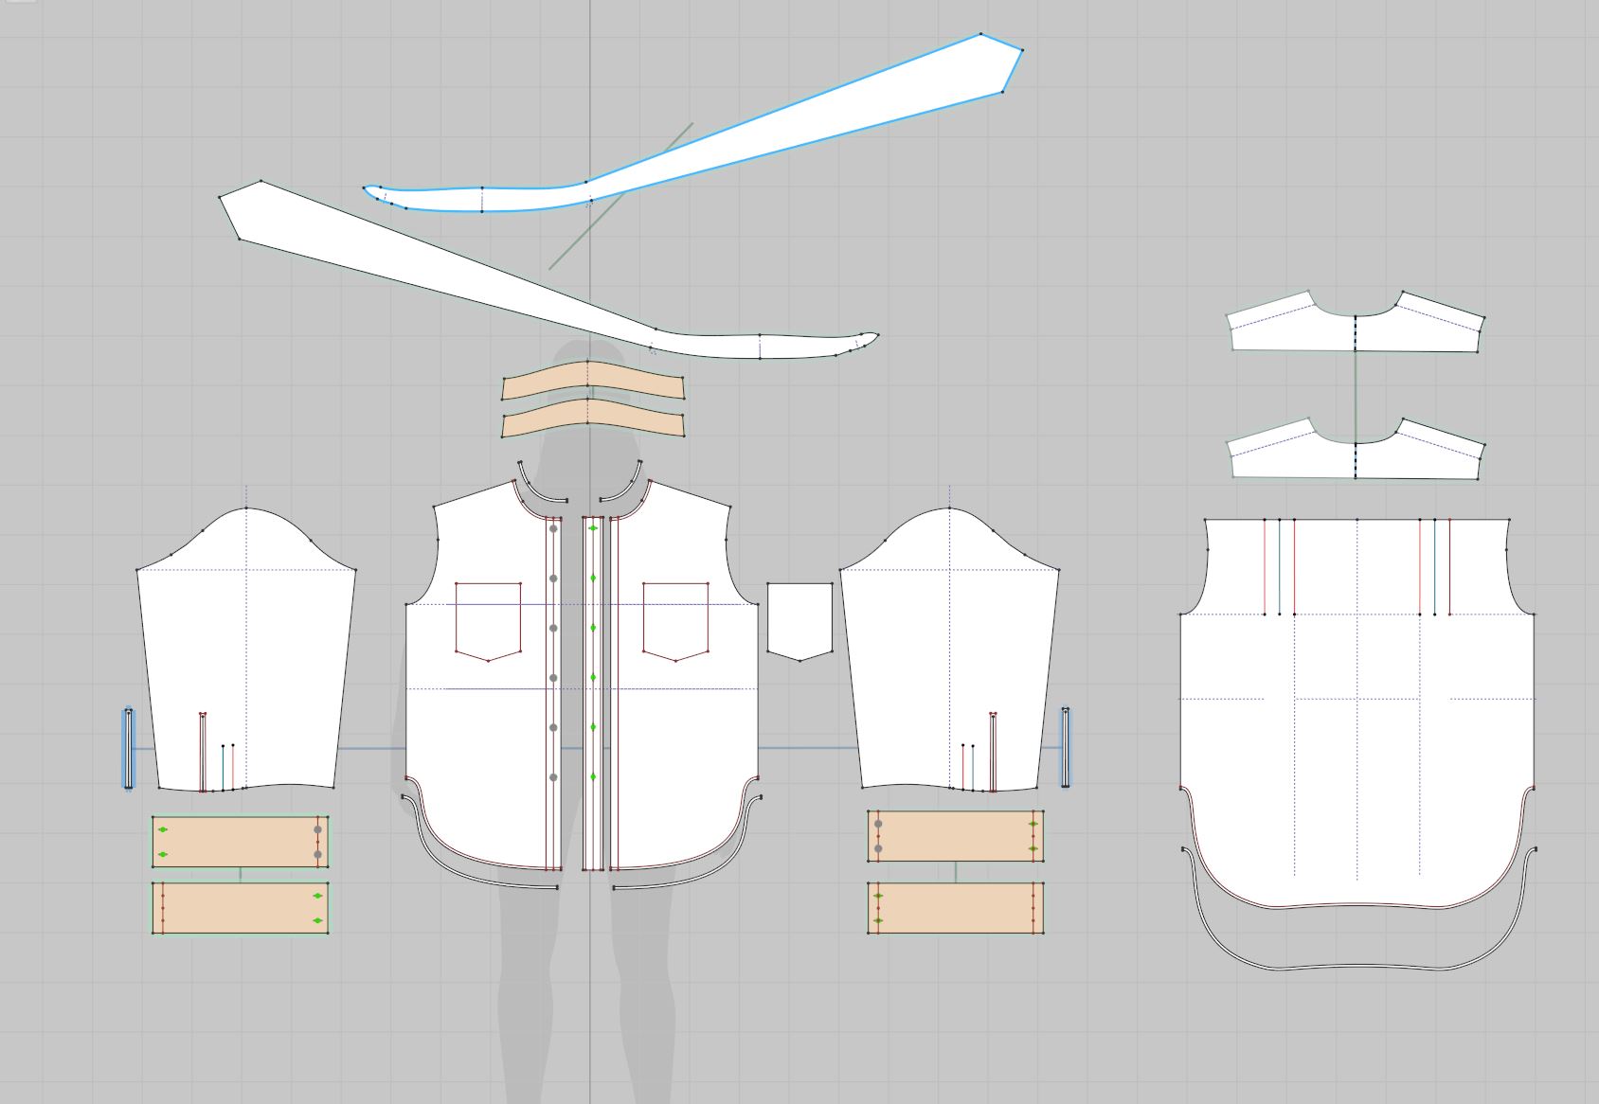Pick the standalone pocket piece beside front bodice

coord(799,617)
